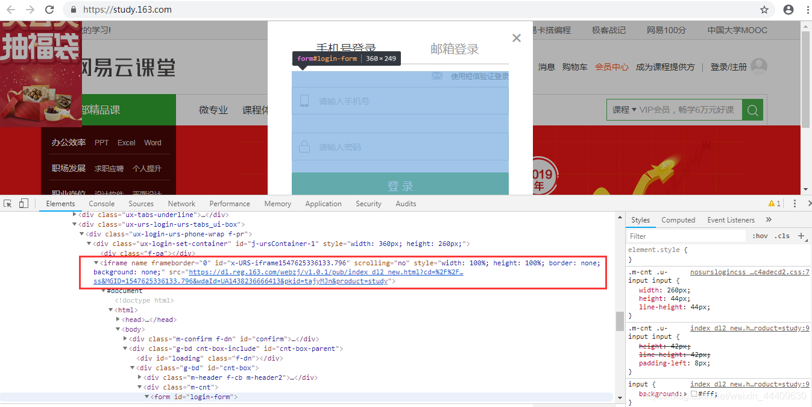812x407 pixels.
Task: Open the 会员中心 link
Action: (612, 67)
